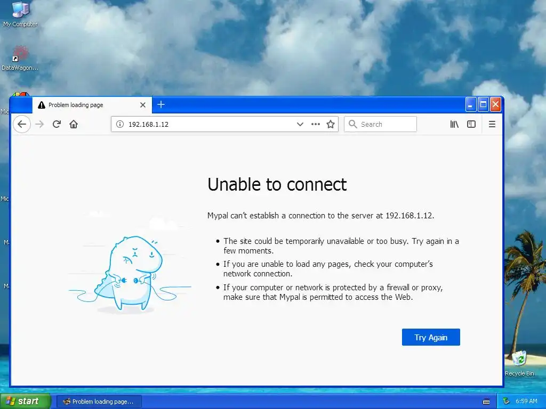The height and width of the screenshot is (409, 546).
Task: Select the Problem loading page tab
Action: point(92,105)
